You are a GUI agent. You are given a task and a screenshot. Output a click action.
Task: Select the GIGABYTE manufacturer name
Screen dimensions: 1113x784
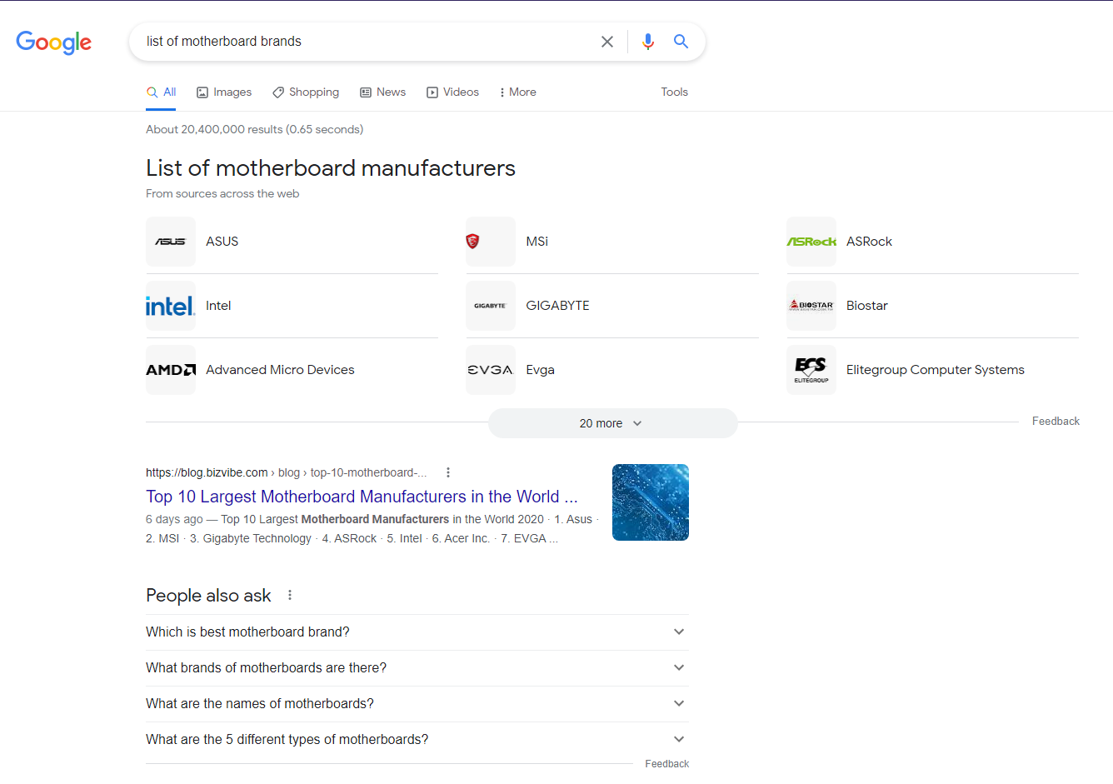(x=557, y=306)
